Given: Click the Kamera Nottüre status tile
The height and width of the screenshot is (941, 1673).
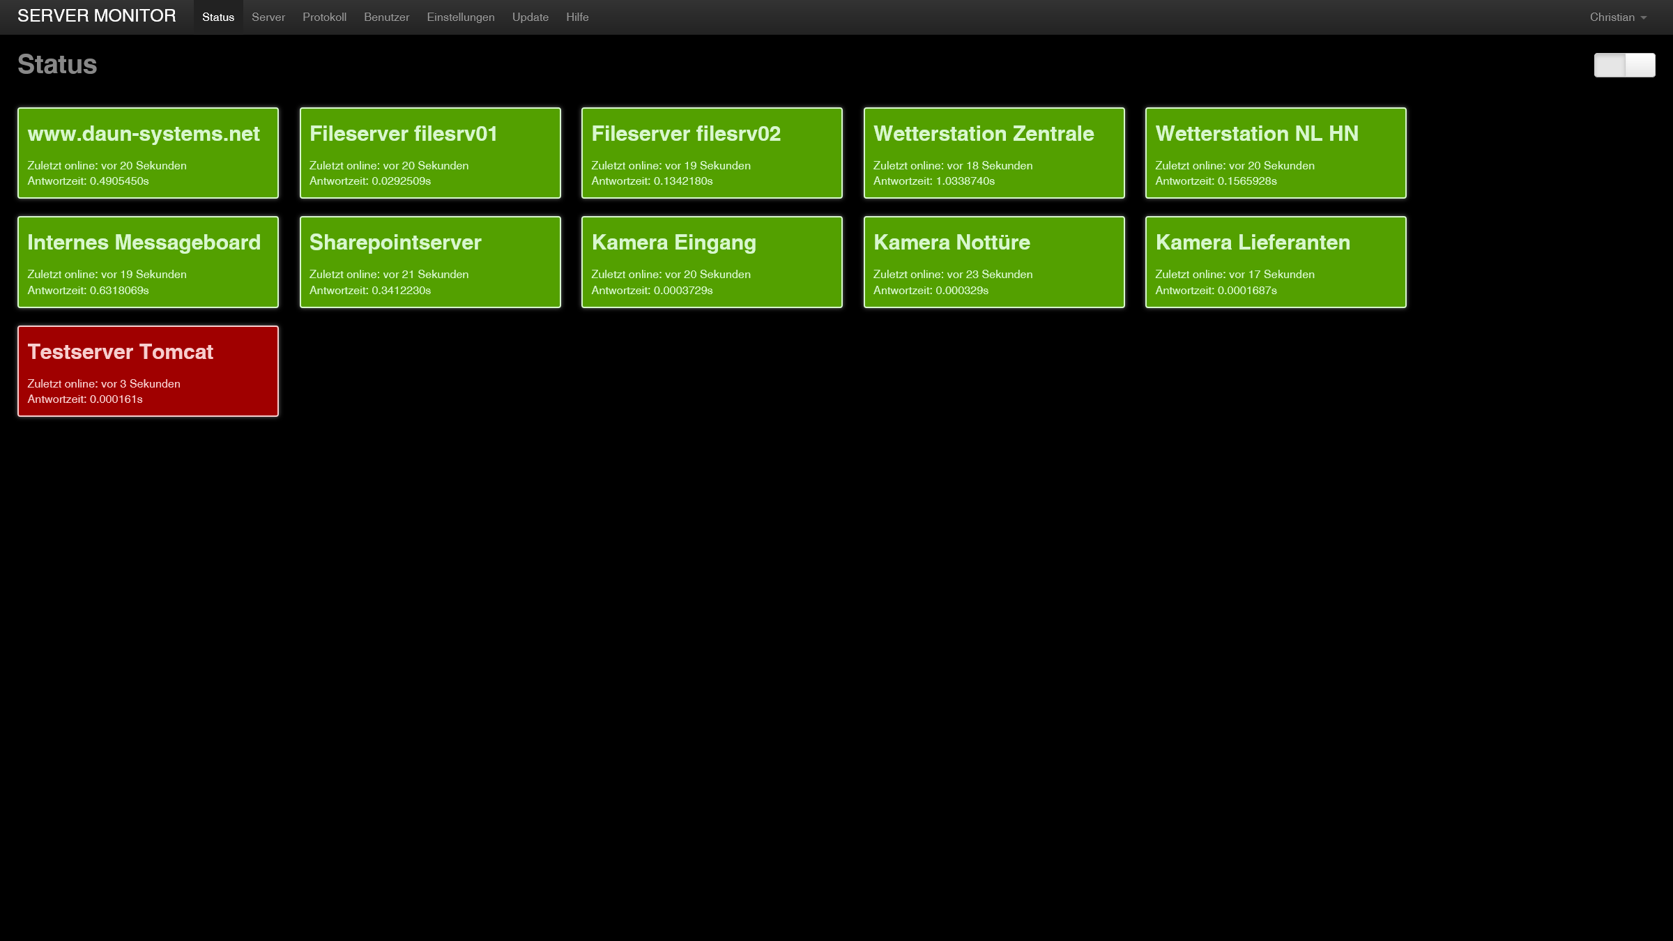Looking at the screenshot, I should pos(994,261).
